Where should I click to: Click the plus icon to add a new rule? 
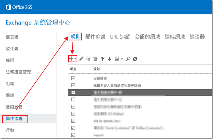pyautogui.click(x=71, y=59)
